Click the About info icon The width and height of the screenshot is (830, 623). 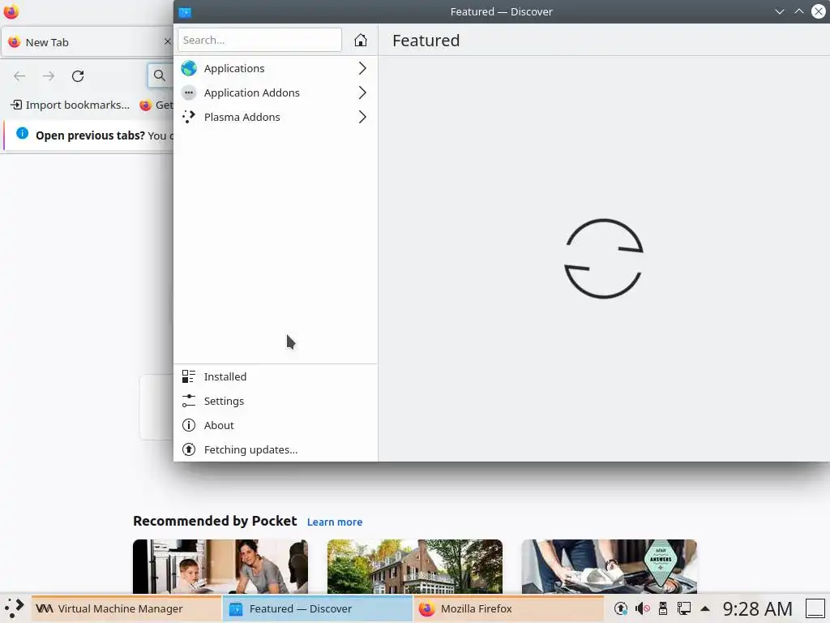[188, 425]
